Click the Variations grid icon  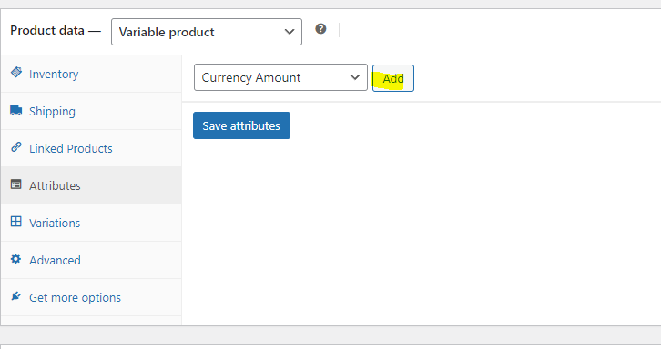[x=16, y=222]
